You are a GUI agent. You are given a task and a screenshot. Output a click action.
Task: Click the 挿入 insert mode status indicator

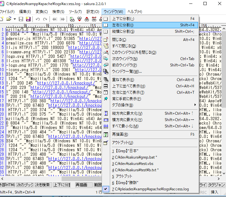point(214,192)
